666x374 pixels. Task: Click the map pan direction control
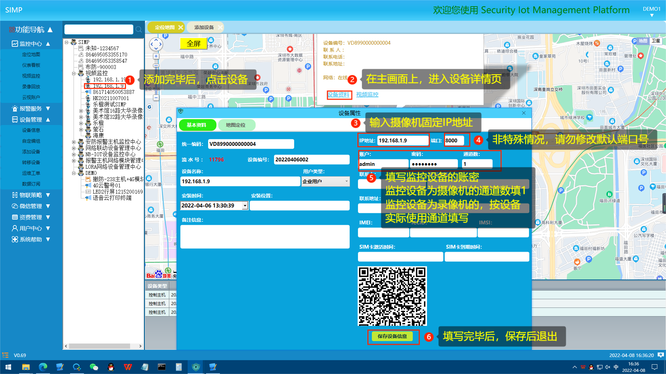point(156,44)
